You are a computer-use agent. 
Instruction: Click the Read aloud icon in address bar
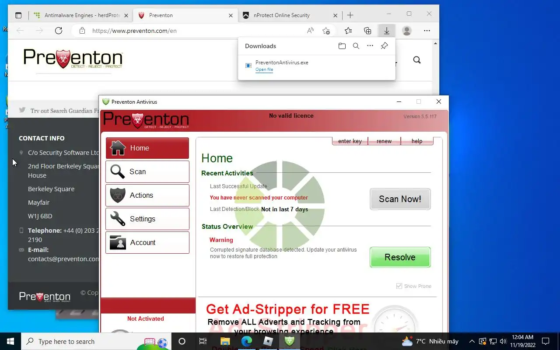(310, 31)
